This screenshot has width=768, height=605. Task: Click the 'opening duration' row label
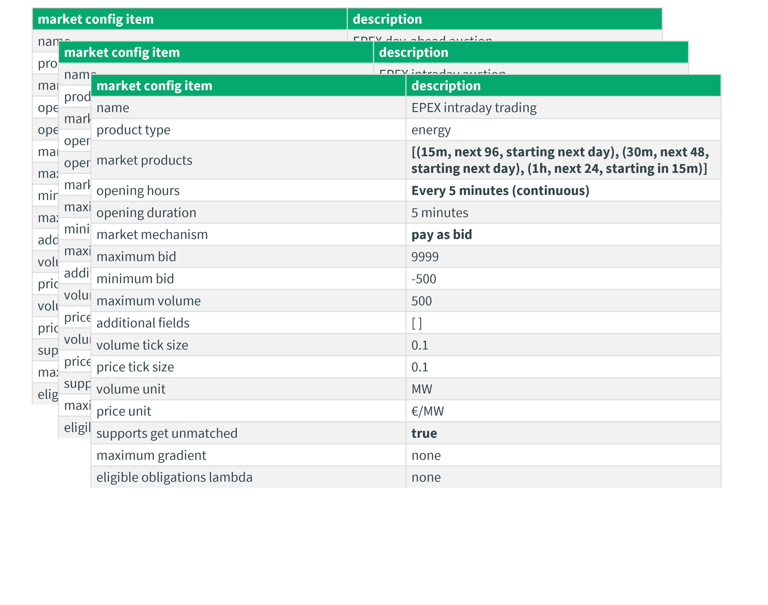146,213
